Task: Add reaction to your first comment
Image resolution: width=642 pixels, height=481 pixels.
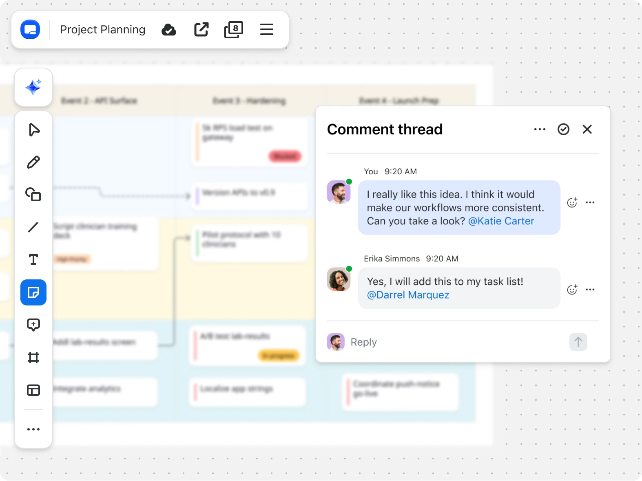Action: (x=572, y=202)
